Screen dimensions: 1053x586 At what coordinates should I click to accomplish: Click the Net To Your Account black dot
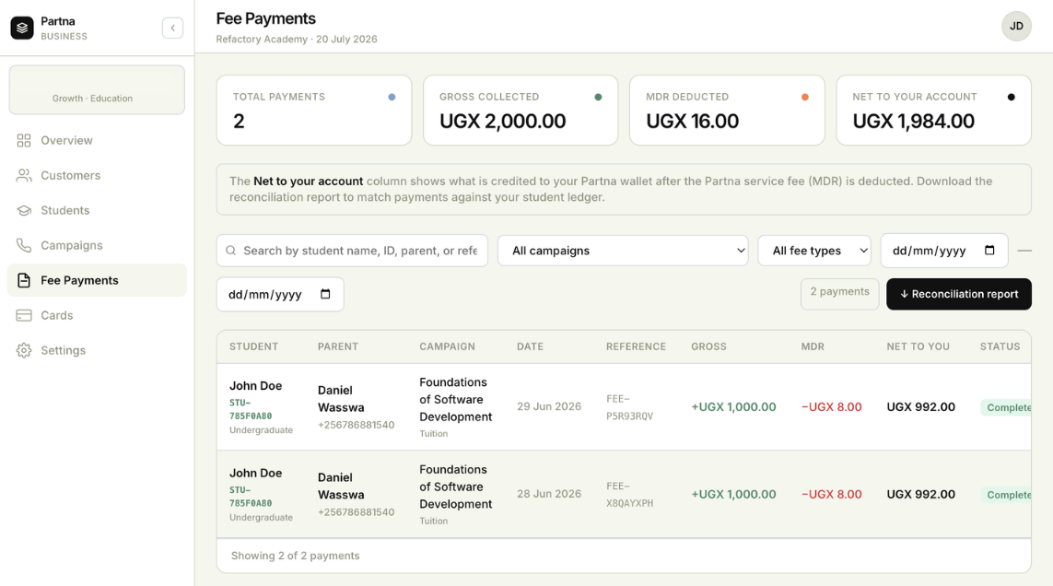coord(1011,97)
